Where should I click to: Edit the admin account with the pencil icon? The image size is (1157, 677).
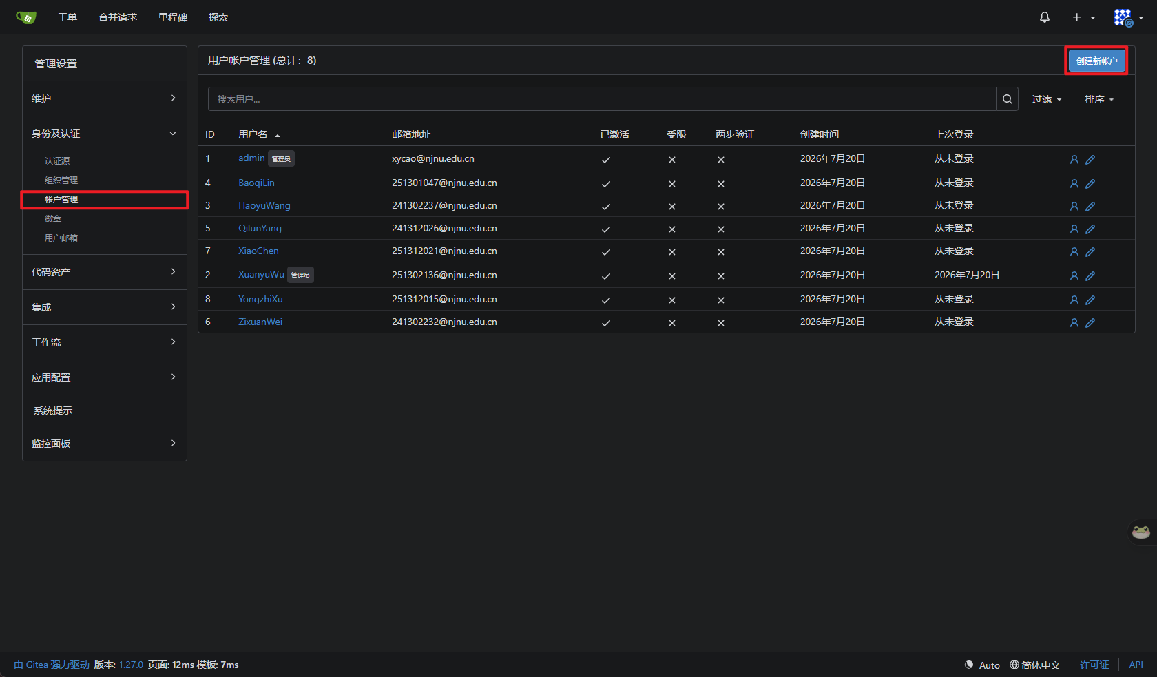tap(1090, 159)
